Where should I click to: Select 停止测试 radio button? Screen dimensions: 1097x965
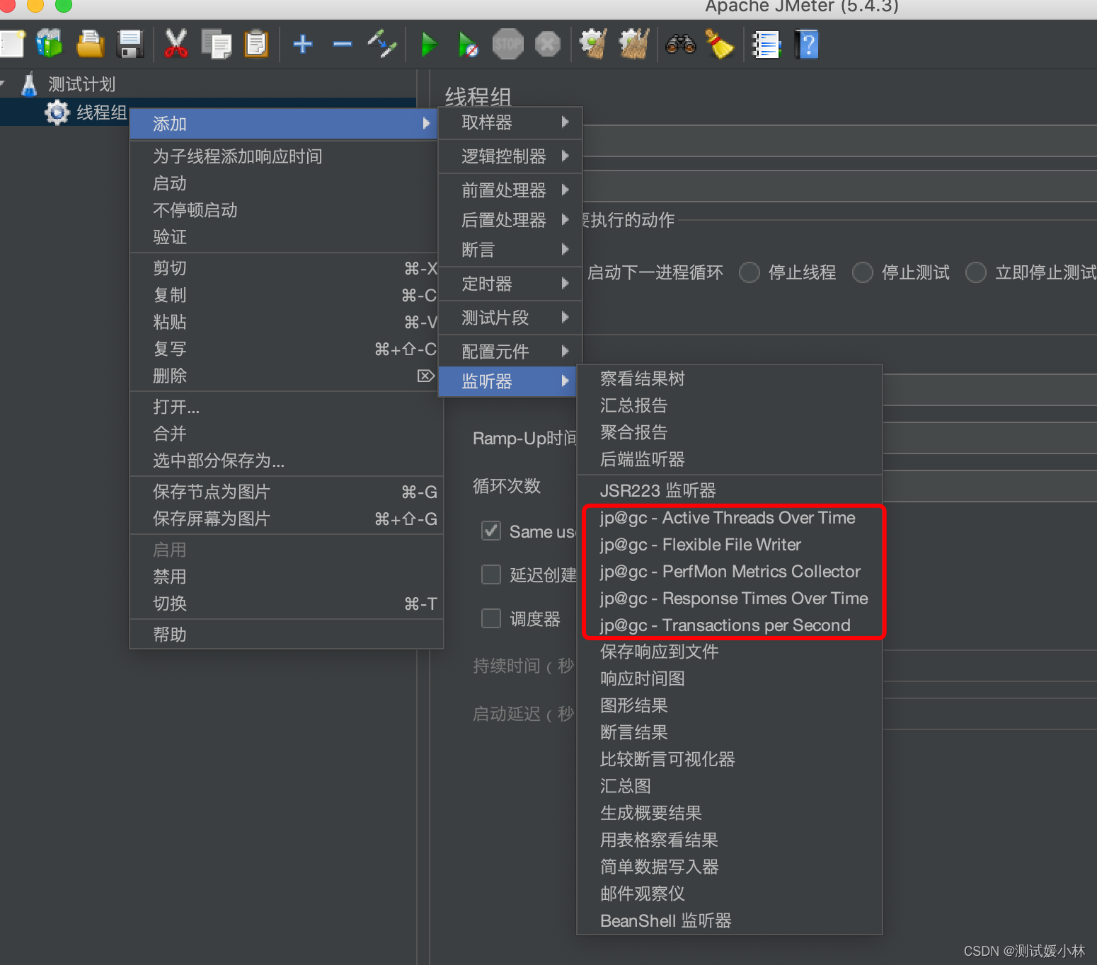tap(863, 272)
